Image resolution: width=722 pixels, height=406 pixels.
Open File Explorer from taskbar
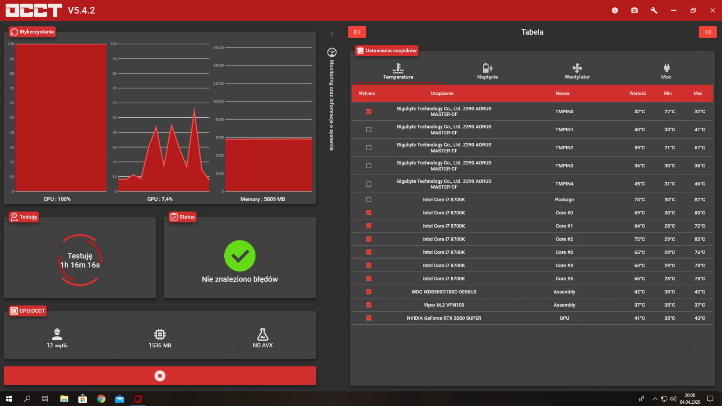coord(64,399)
